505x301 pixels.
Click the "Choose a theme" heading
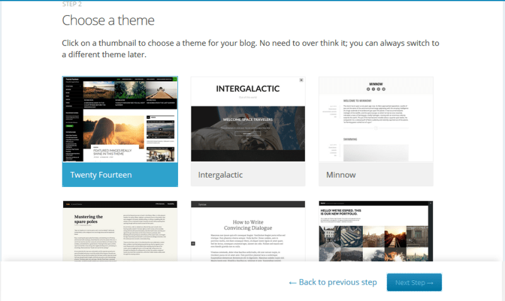point(108,20)
